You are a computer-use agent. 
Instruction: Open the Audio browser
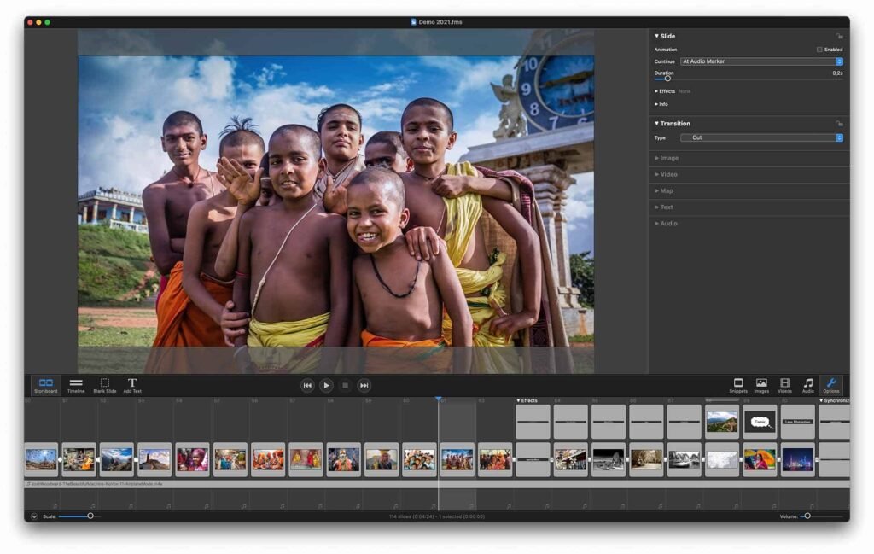[x=807, y=385]
